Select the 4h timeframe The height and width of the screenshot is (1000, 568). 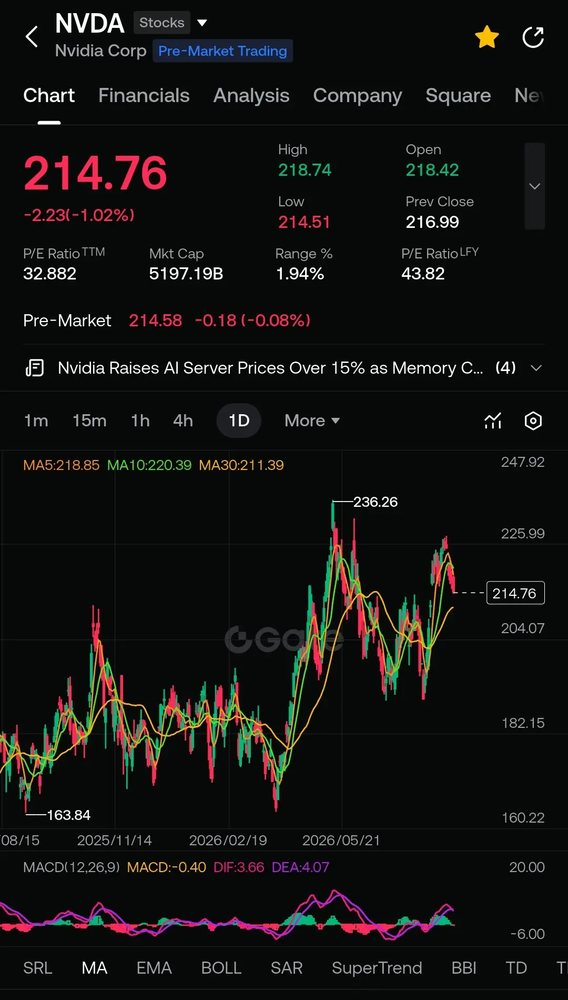pyautogui.click(x=183, y=421)
